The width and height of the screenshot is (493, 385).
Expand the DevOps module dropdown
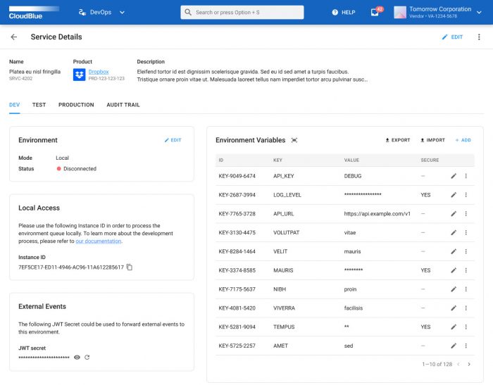123,12
